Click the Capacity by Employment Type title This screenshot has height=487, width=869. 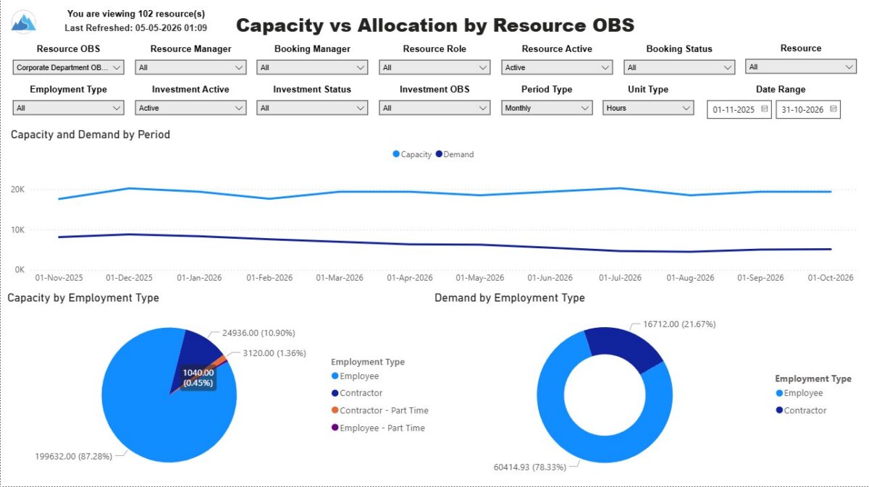point(85,297)
